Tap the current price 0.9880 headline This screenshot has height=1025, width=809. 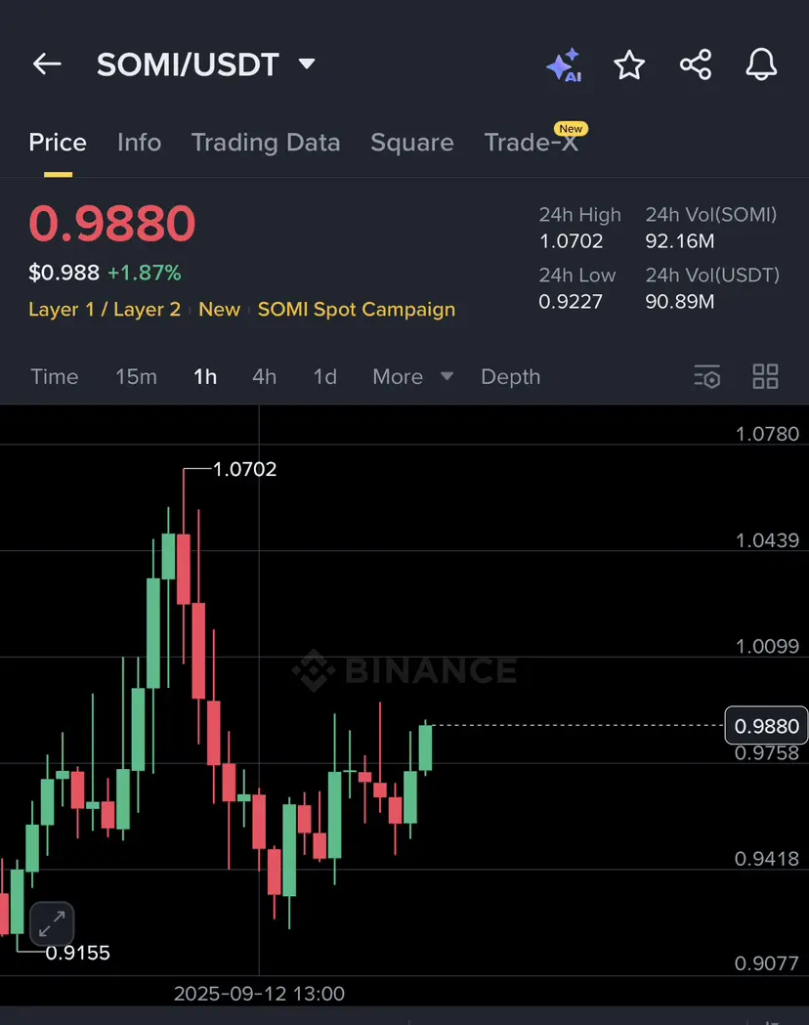[x=111, y=224]
